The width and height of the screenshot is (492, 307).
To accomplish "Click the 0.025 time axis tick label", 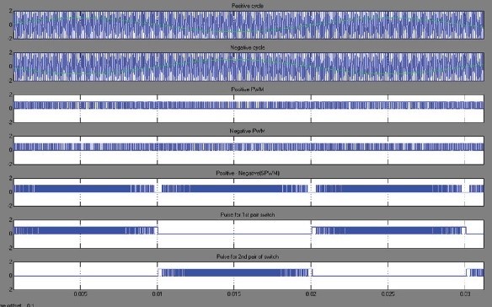I will pos(388,294).
